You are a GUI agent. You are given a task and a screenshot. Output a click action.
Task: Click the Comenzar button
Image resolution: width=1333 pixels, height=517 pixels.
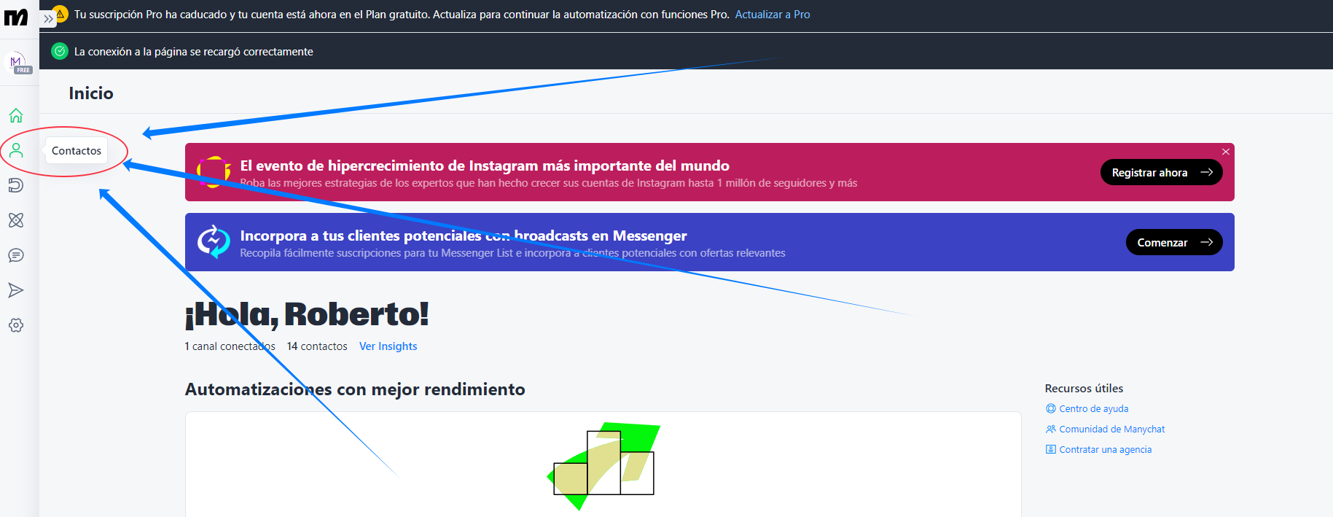[1174, 242]
